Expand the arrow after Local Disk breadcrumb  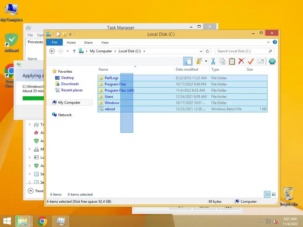(x=144, y=51)
